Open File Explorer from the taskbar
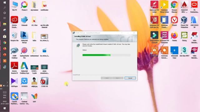200x112 pixels. [x=5, y=24]
